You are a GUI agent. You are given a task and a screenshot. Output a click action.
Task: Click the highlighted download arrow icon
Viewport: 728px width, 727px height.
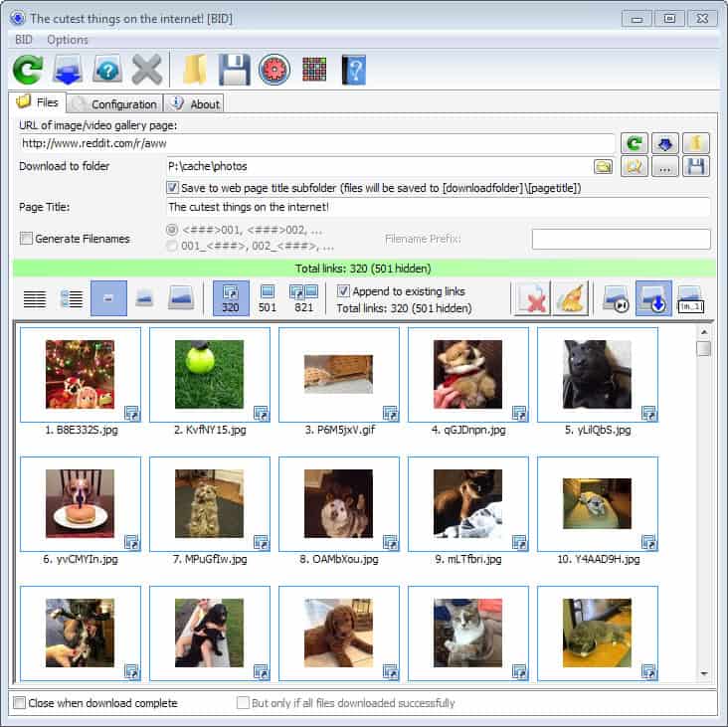653,298
